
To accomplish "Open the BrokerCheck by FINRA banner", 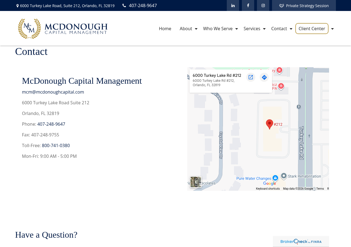I will pos(301,242).
